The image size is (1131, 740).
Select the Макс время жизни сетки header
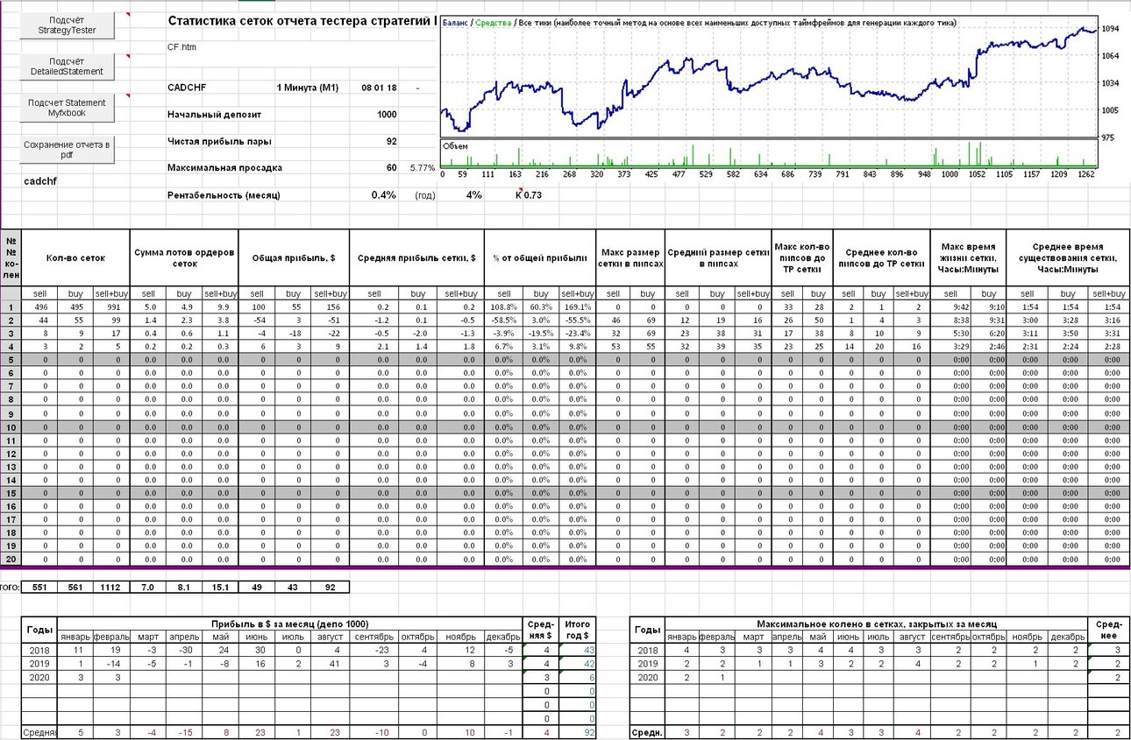(x=968, y=258)
